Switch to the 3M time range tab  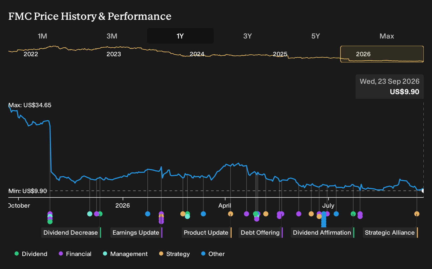(112, 36)
